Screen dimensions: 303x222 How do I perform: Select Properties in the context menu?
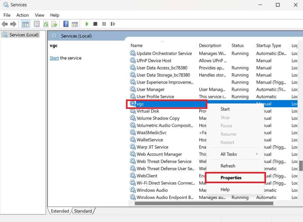click(x=231, y=178)
